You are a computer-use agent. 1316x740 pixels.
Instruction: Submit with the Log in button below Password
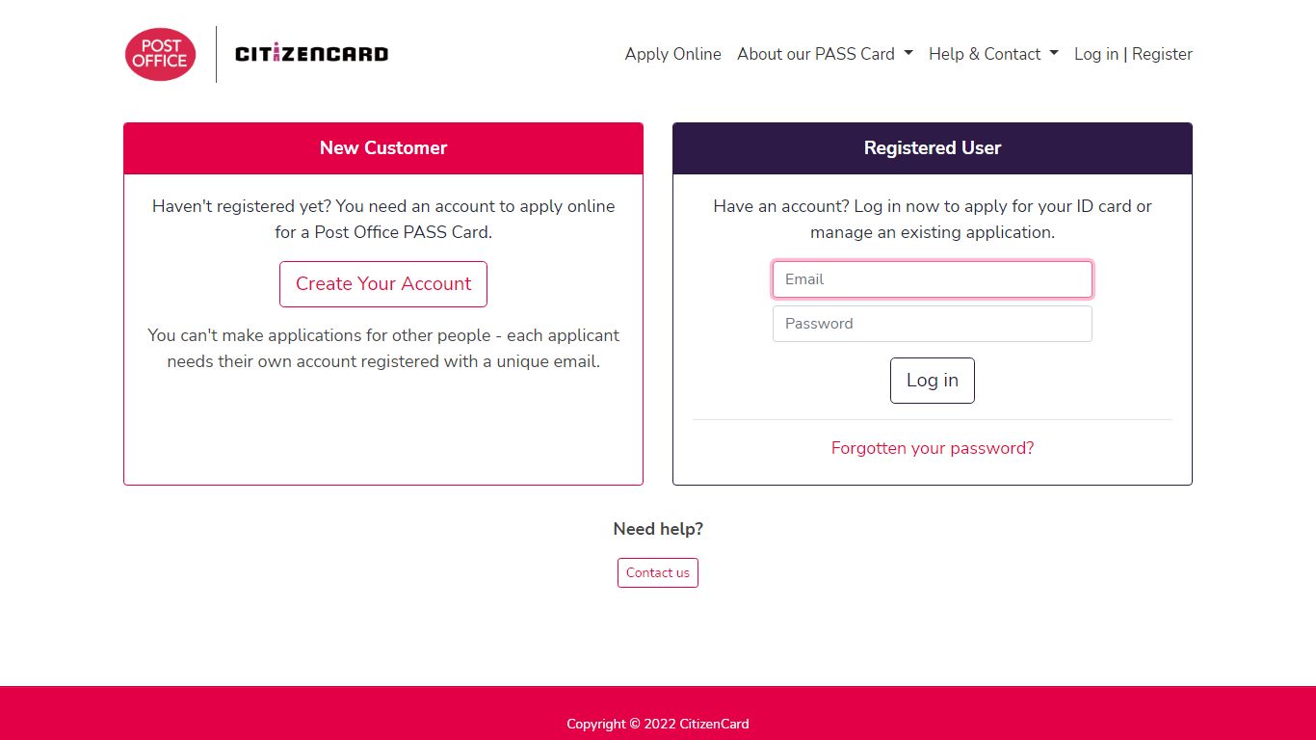(933, 381)
